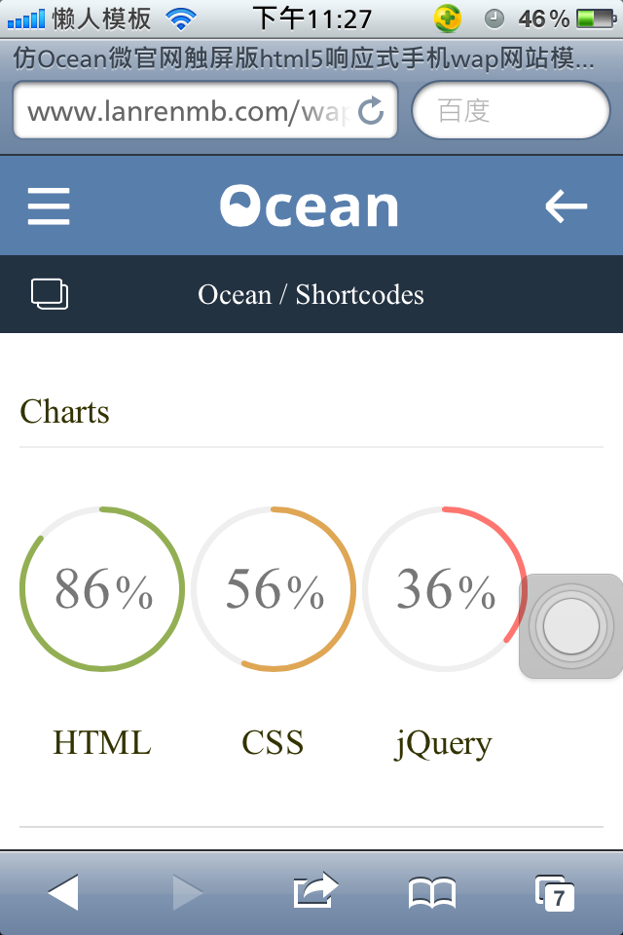Viewport: 623px width, 935px height.
Task: Tap the 86% HTML circular chart
Action: 102,589
